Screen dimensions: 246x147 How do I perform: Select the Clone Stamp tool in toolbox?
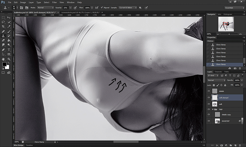coord(3,36)
